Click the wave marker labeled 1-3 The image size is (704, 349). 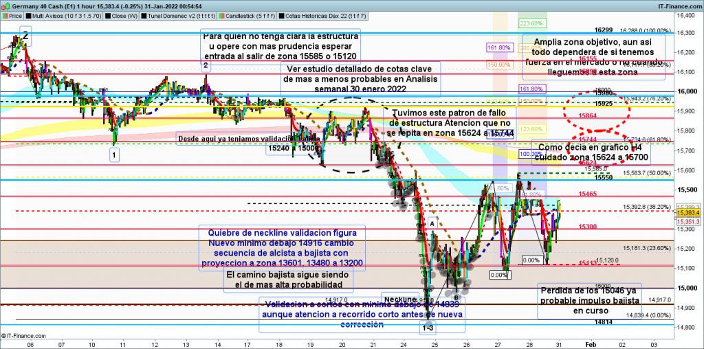[x=427, y=328]
